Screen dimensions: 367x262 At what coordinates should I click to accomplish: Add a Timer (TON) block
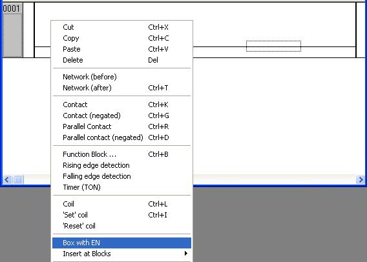click(121, 187)
